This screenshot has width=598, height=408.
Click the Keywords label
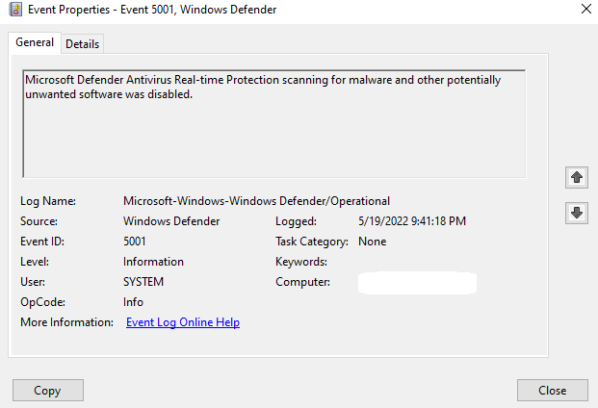pos(301,262)
